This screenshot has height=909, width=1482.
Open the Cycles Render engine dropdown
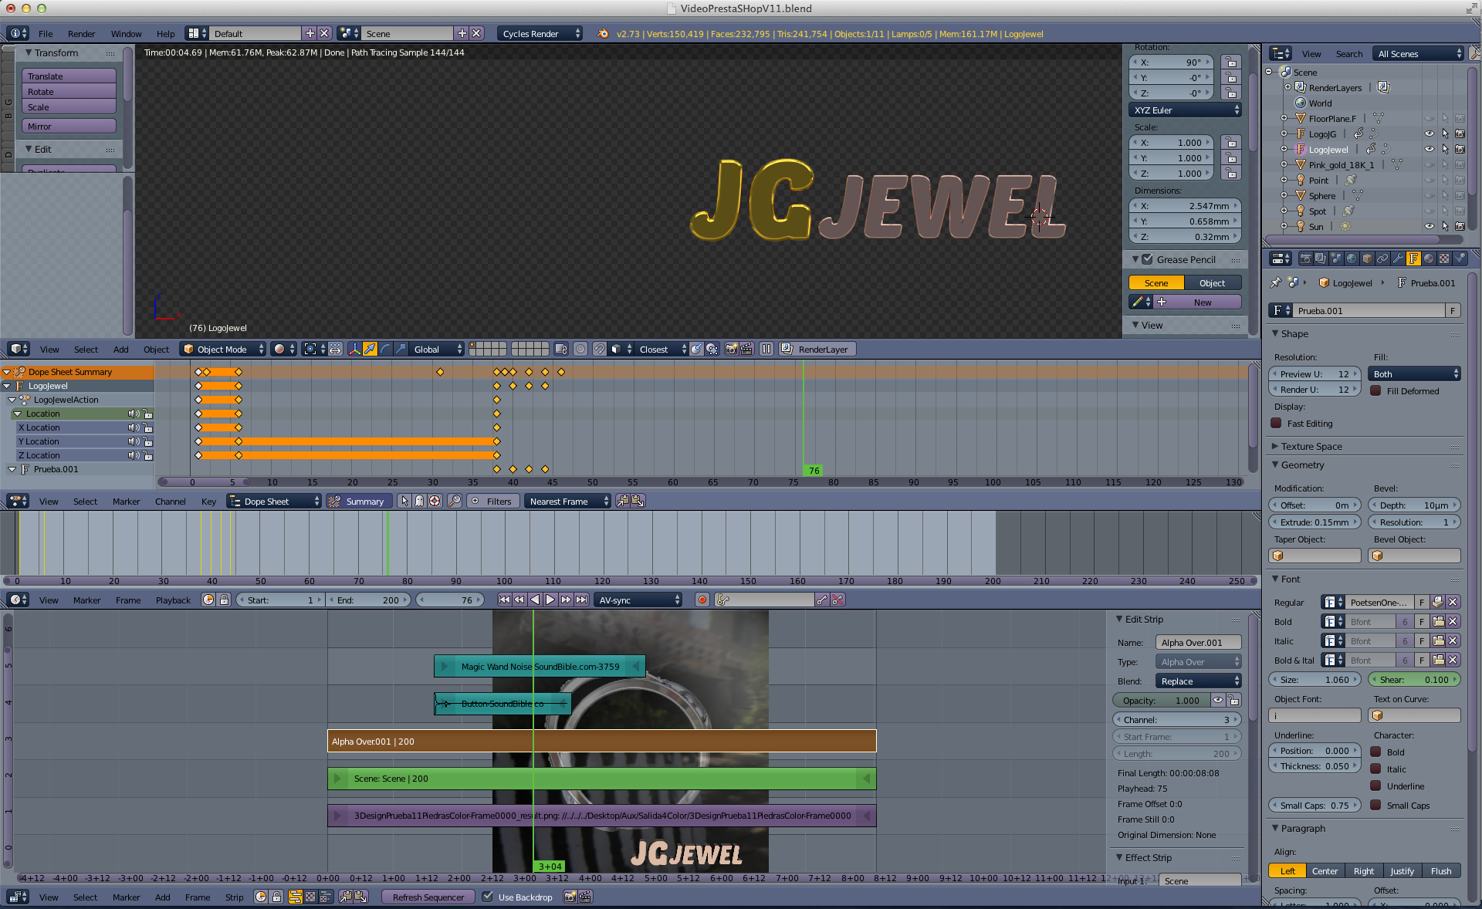pos(540,33)
